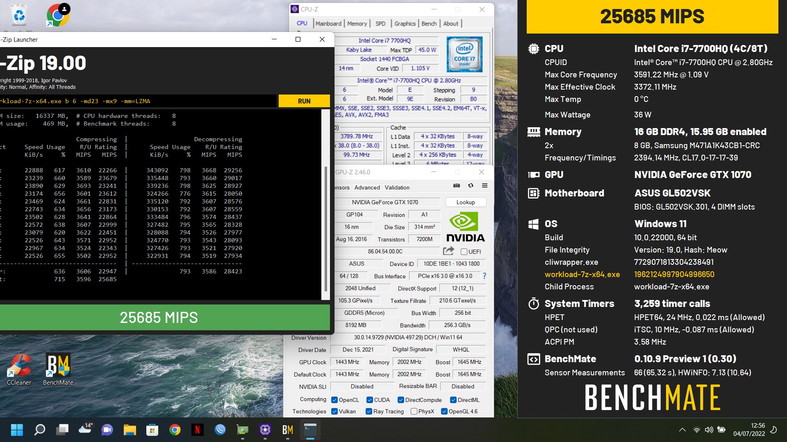Click the yellow RUN button in 7-Zip Launcher

pyautogui.click(x=304, y=101)
